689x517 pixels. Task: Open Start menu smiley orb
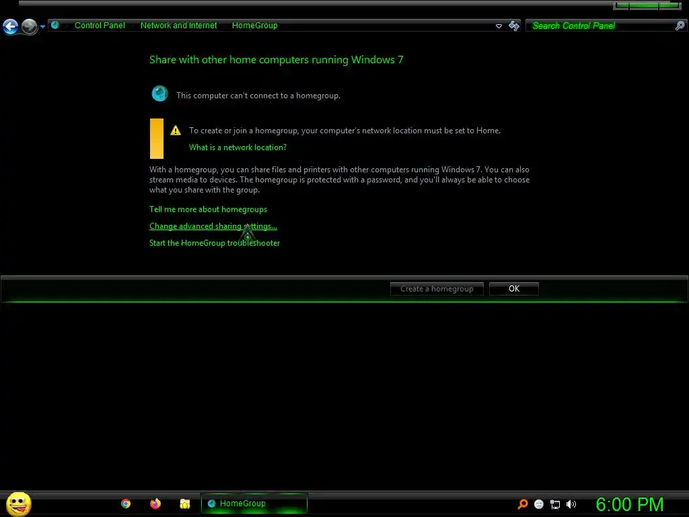(x=18, y=504)
